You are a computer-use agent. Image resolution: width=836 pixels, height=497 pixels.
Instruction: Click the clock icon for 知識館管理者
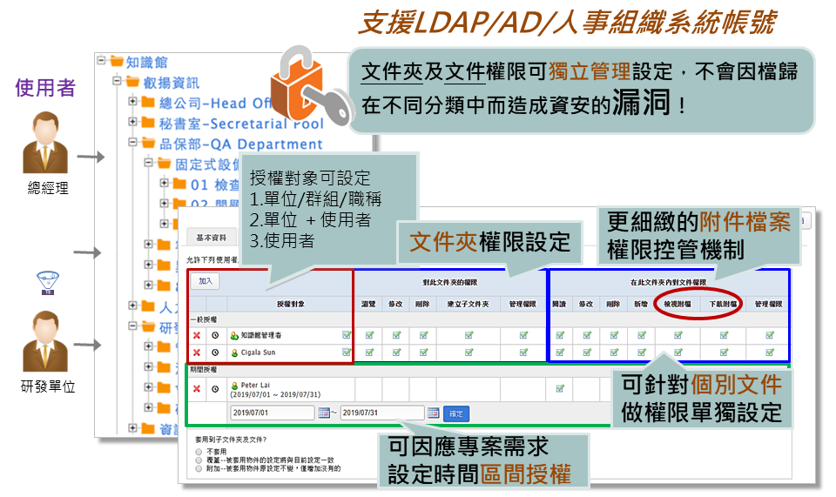click(x=215, y=335)
